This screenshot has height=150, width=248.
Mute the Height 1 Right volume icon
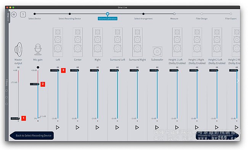197,67
